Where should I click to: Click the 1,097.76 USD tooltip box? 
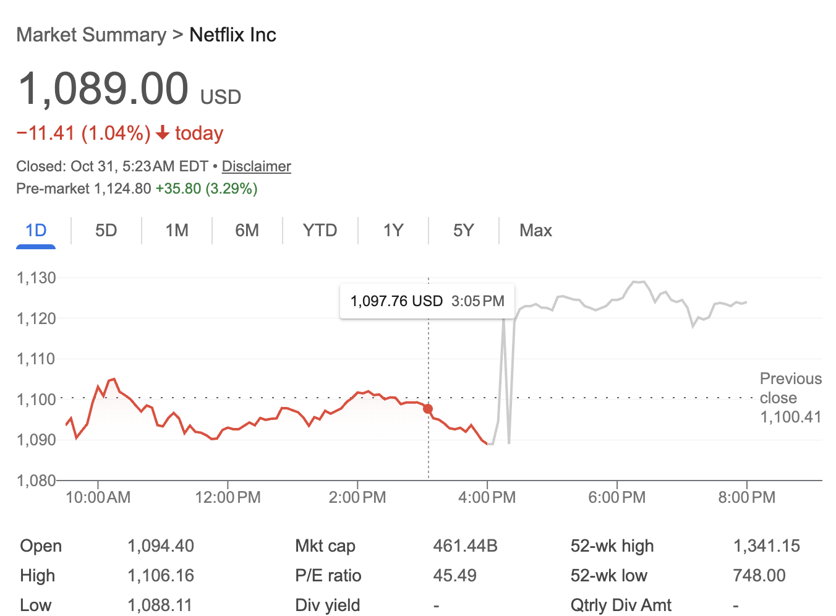427,301
